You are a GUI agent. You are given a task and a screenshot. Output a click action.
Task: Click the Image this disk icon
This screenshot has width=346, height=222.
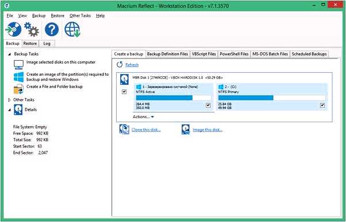(x=186, y=129)
